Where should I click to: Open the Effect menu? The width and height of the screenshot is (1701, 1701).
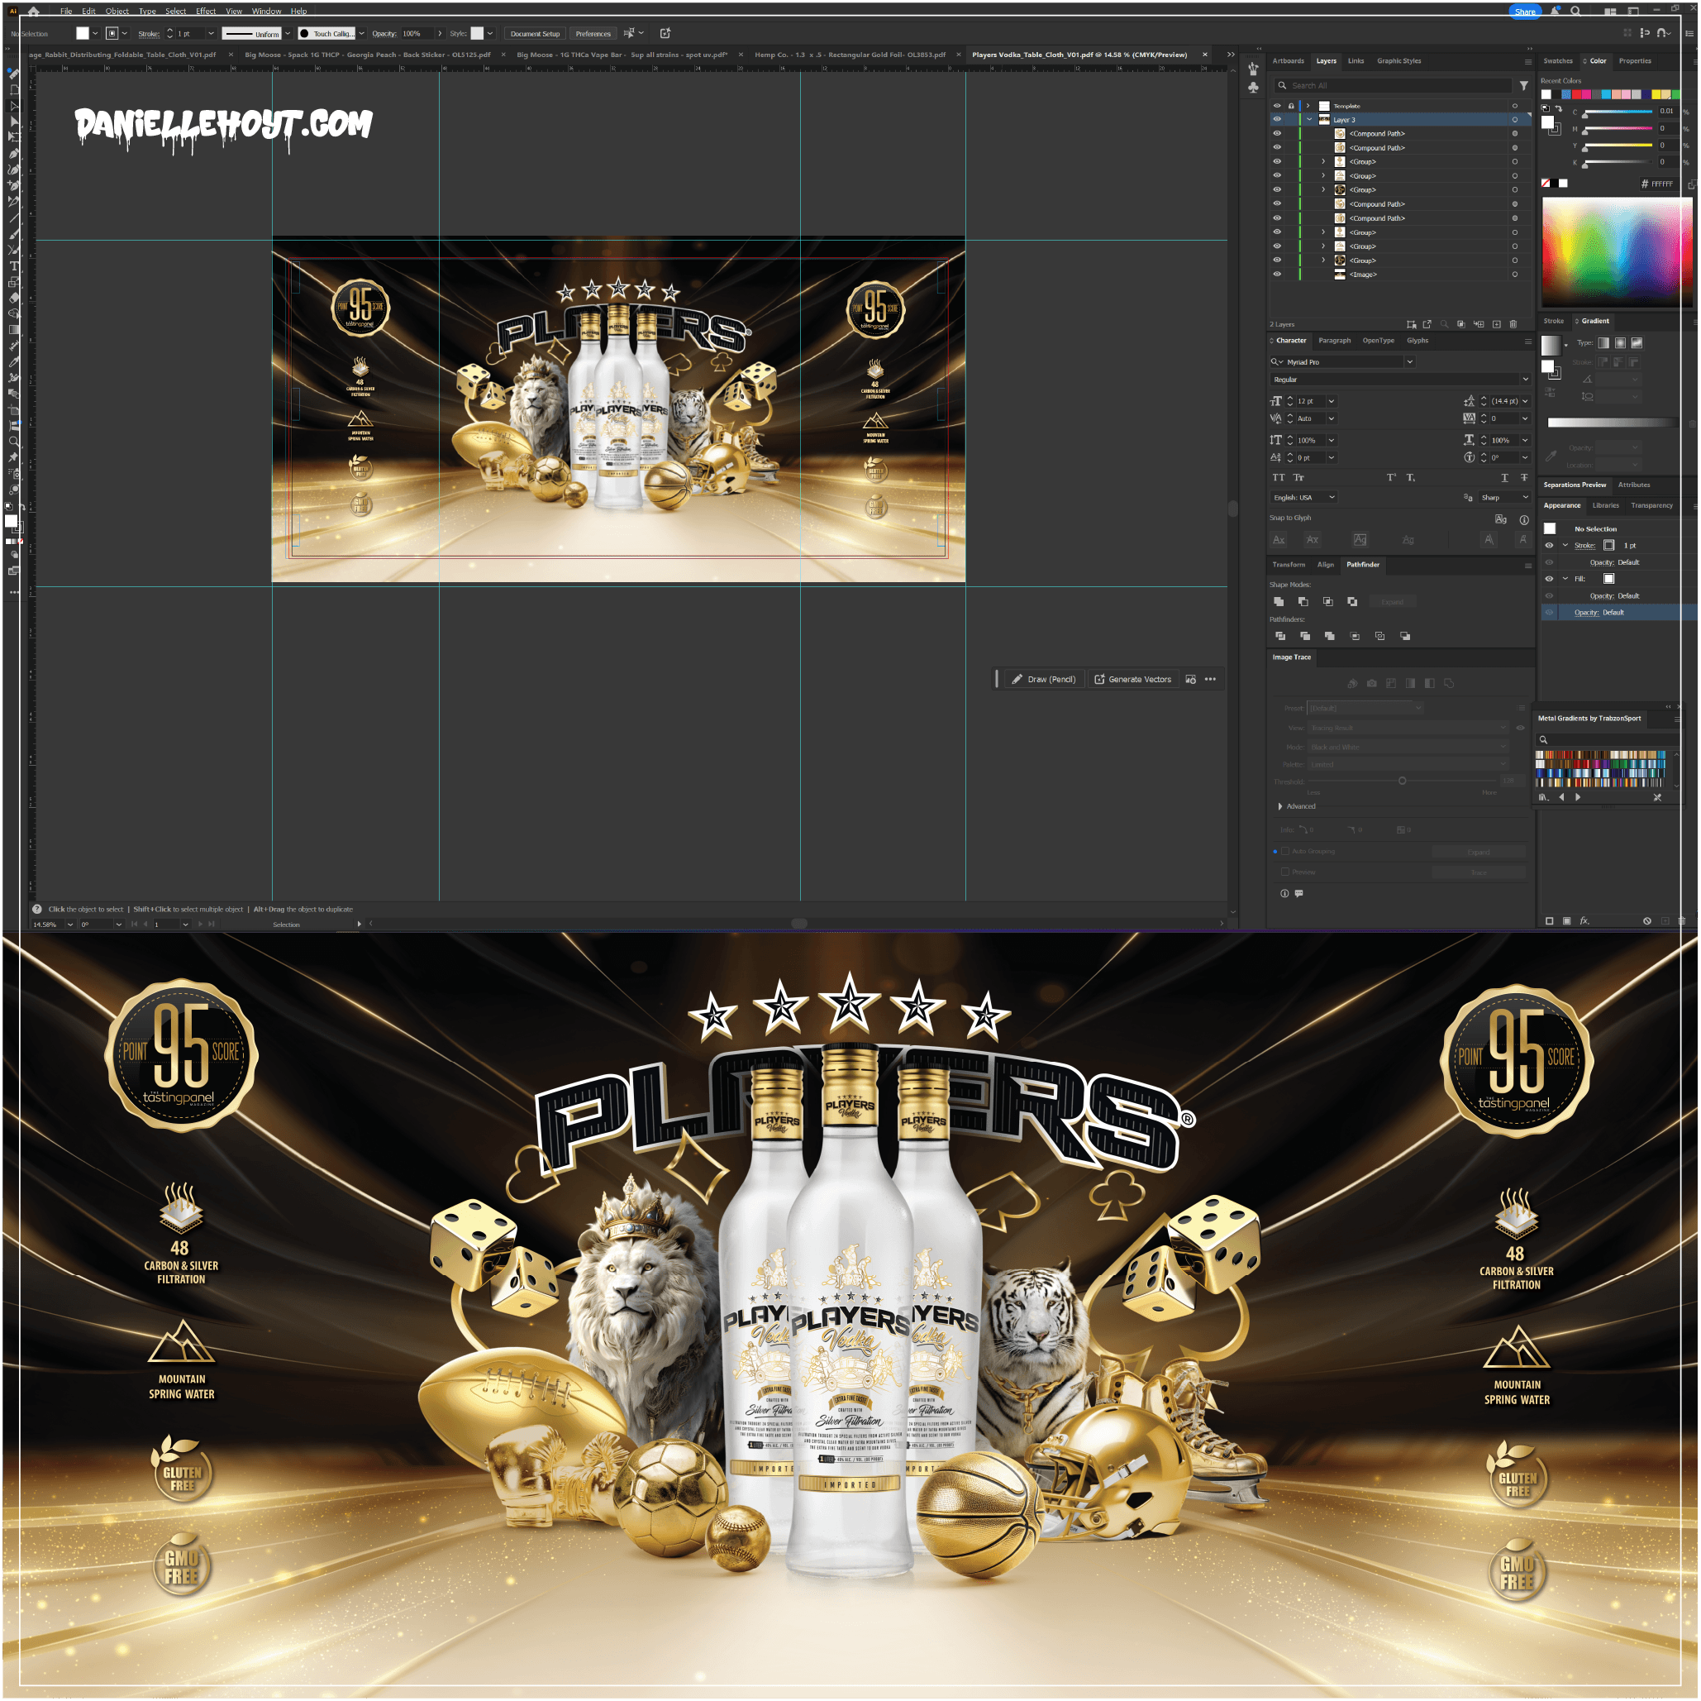coord(205,11)
